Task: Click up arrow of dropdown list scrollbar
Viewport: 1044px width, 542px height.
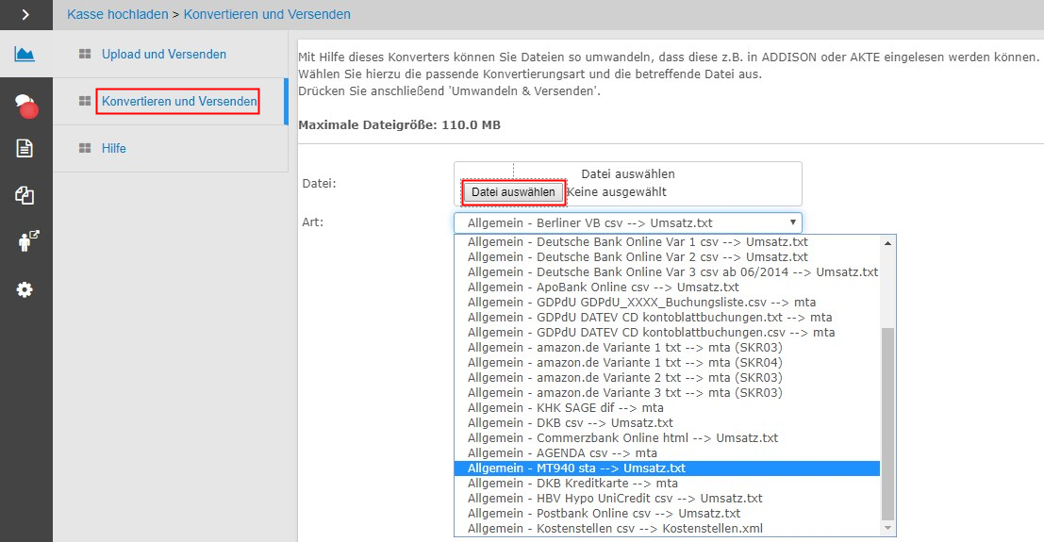Action: pos(887,243)
